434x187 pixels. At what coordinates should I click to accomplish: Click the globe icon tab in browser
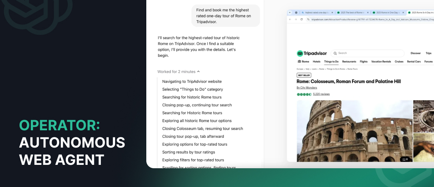[x=296, y=12]
